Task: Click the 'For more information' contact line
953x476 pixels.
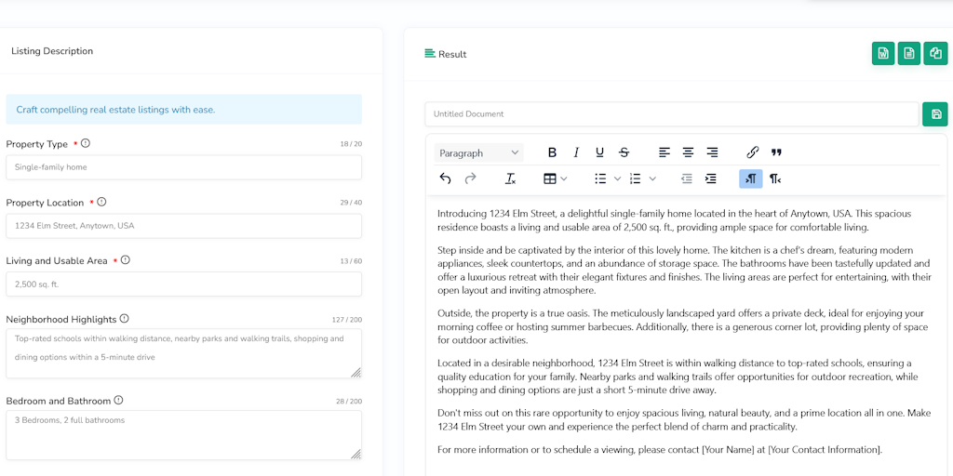Action: 660,450
